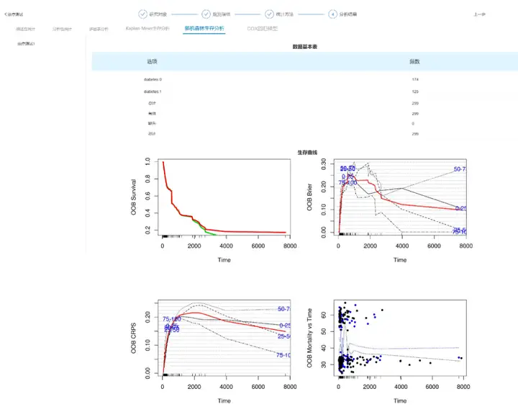The height and width of the screenshot is (412, 518).
Task: Select the sidebar item under the tabs
Action: click(x=26, y=44)
